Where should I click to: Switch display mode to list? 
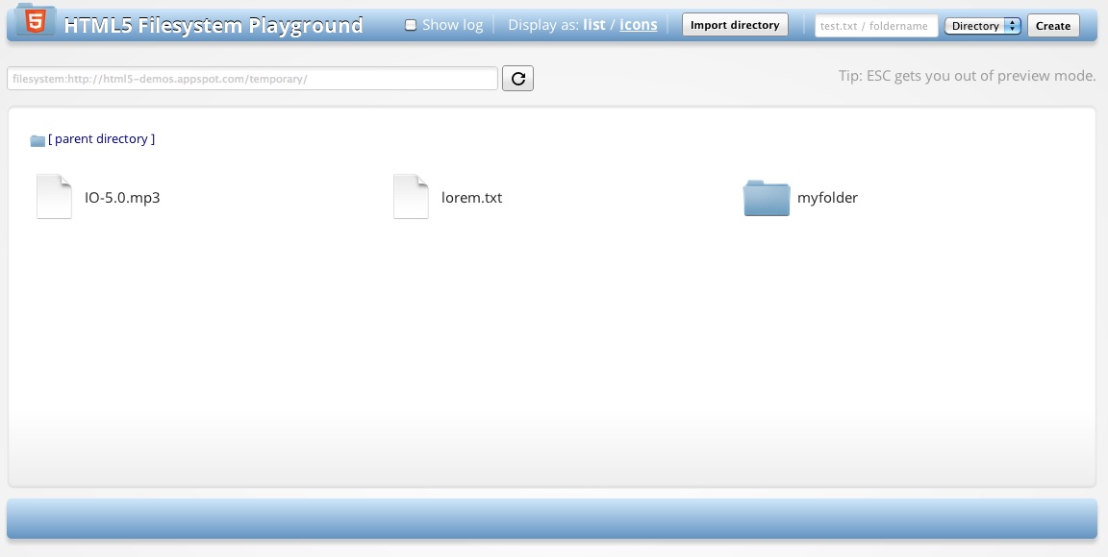pyautogui.click(x=594, y=25)
